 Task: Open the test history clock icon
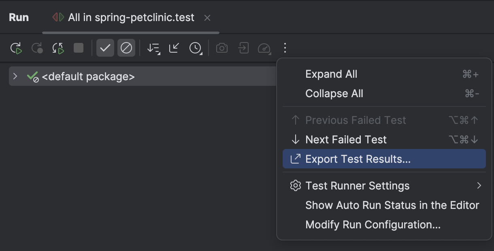pyautogui.click(x=196, y=48)
